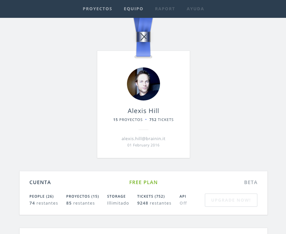Go to the Equipo tab

134,9
